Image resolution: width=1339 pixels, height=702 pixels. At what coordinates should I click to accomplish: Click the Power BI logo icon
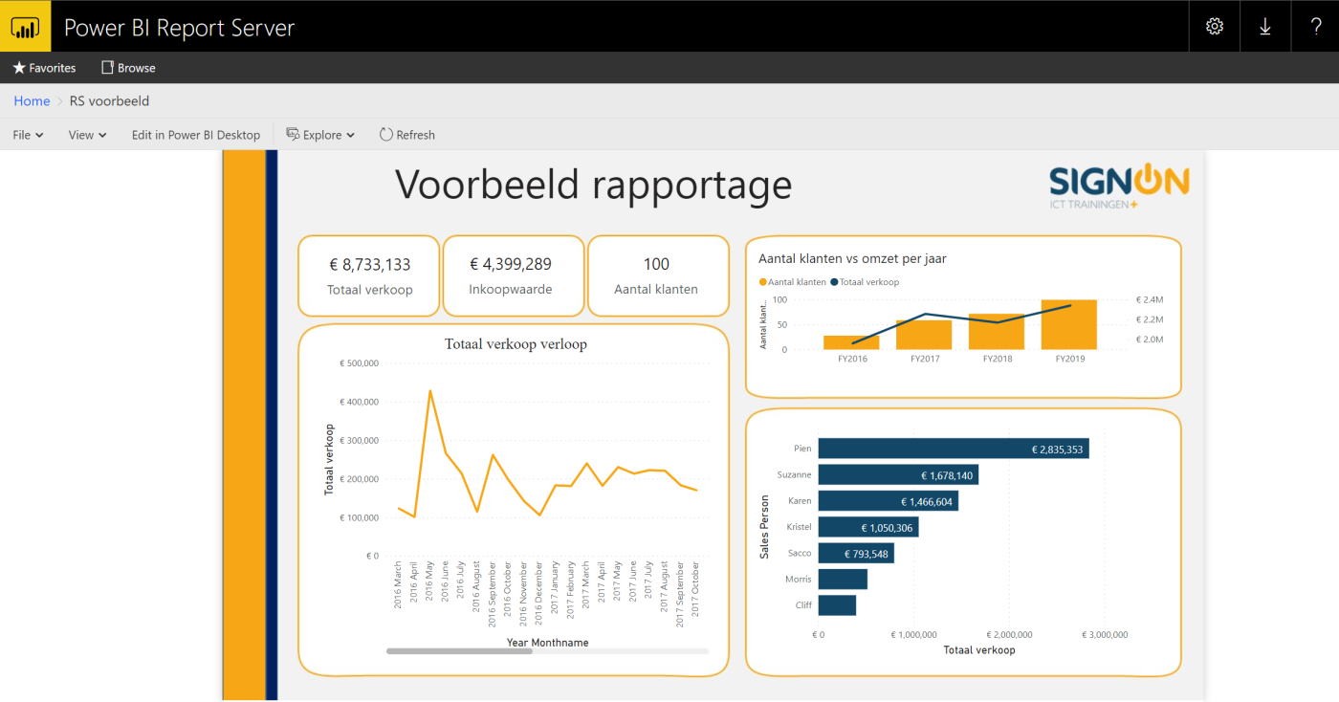[25, 27]
